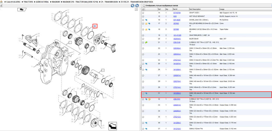Click the plus icon in the table header
The height and width of the screenshot is (131, 272).
pyautogui.click(x=143, y=9)
